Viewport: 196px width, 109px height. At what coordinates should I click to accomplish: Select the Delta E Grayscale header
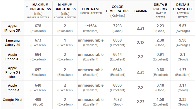(183, 11)
